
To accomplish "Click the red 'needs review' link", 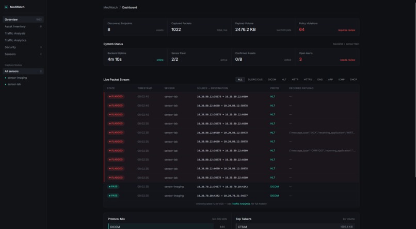I will click(x=347, y=60).
